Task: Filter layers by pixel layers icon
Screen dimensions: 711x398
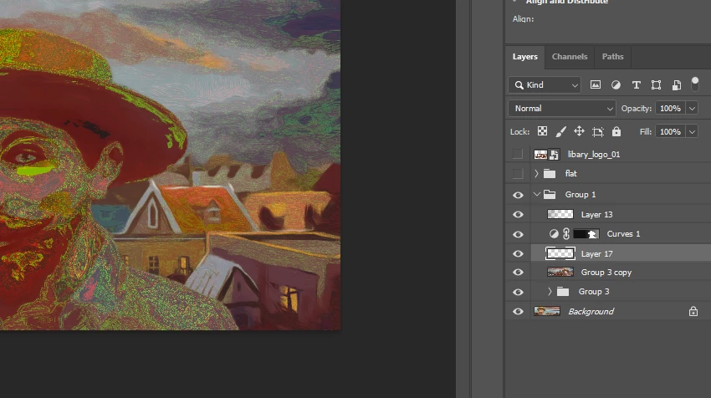Action: [x=596, y=84]
